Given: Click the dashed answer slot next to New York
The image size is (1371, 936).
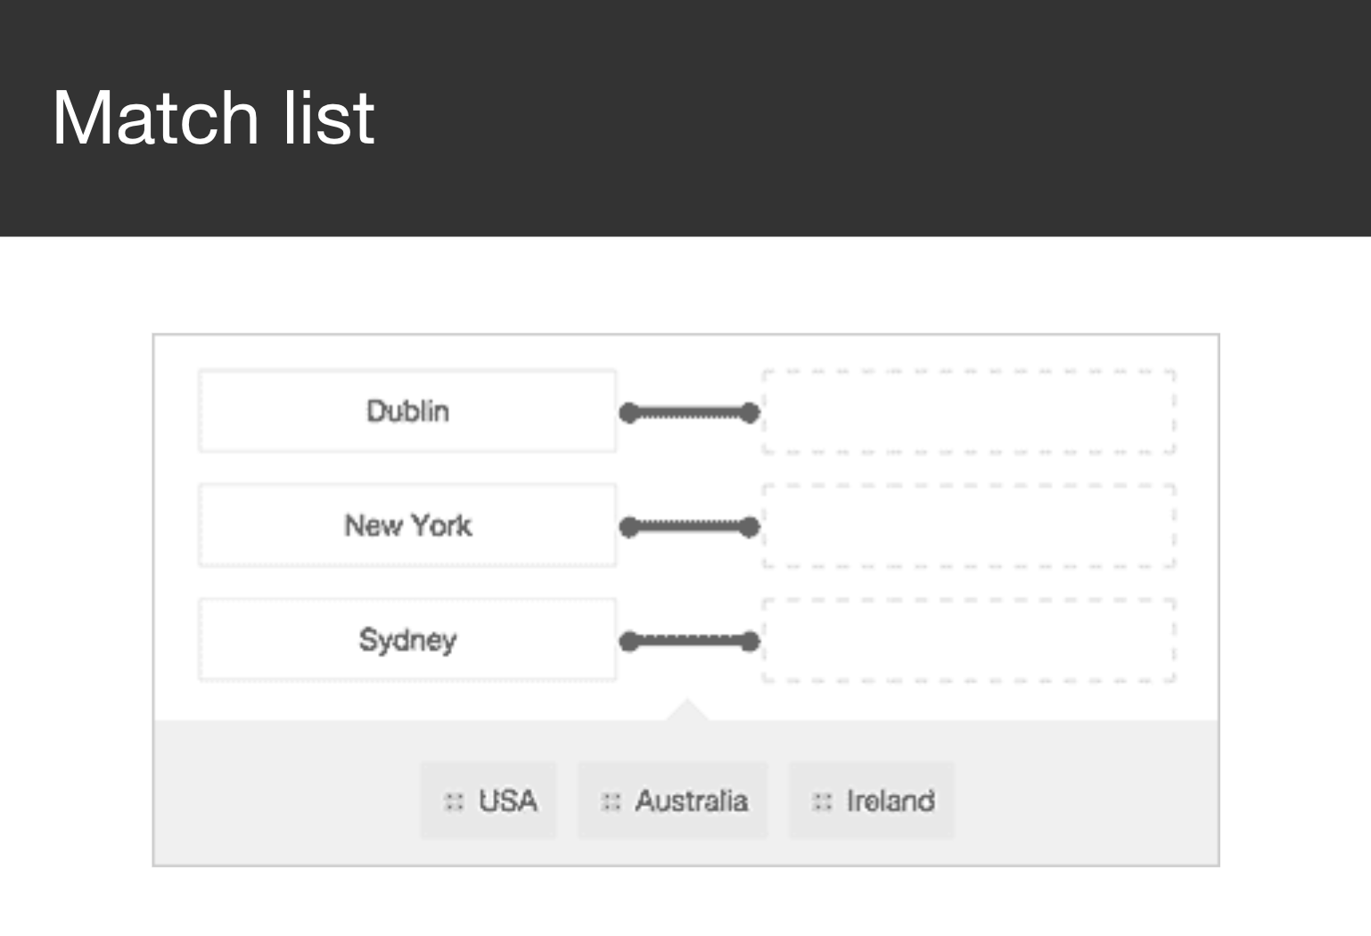Looking at the screenshot, I should (x=967, y=525).
